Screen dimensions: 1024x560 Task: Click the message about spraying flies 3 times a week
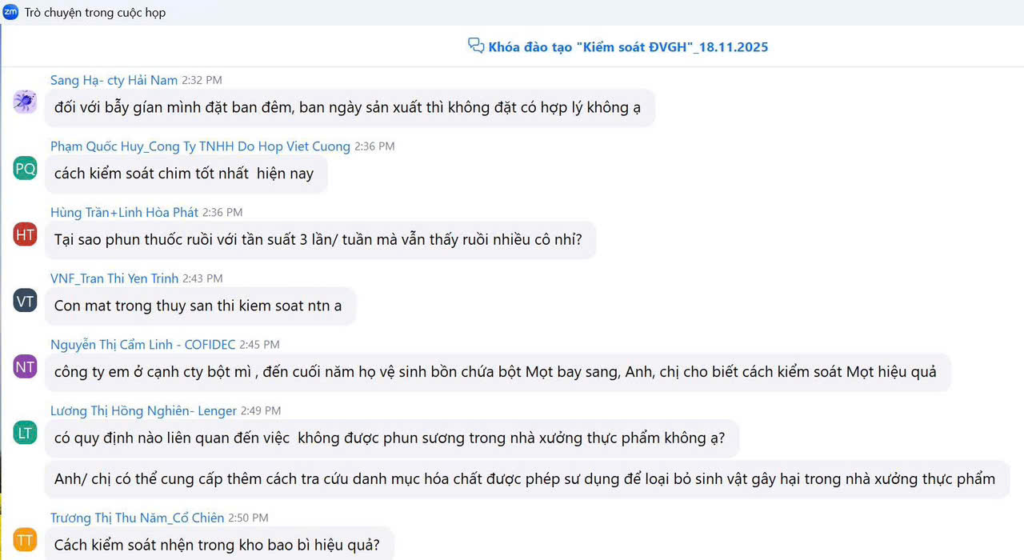coord(318,240)
